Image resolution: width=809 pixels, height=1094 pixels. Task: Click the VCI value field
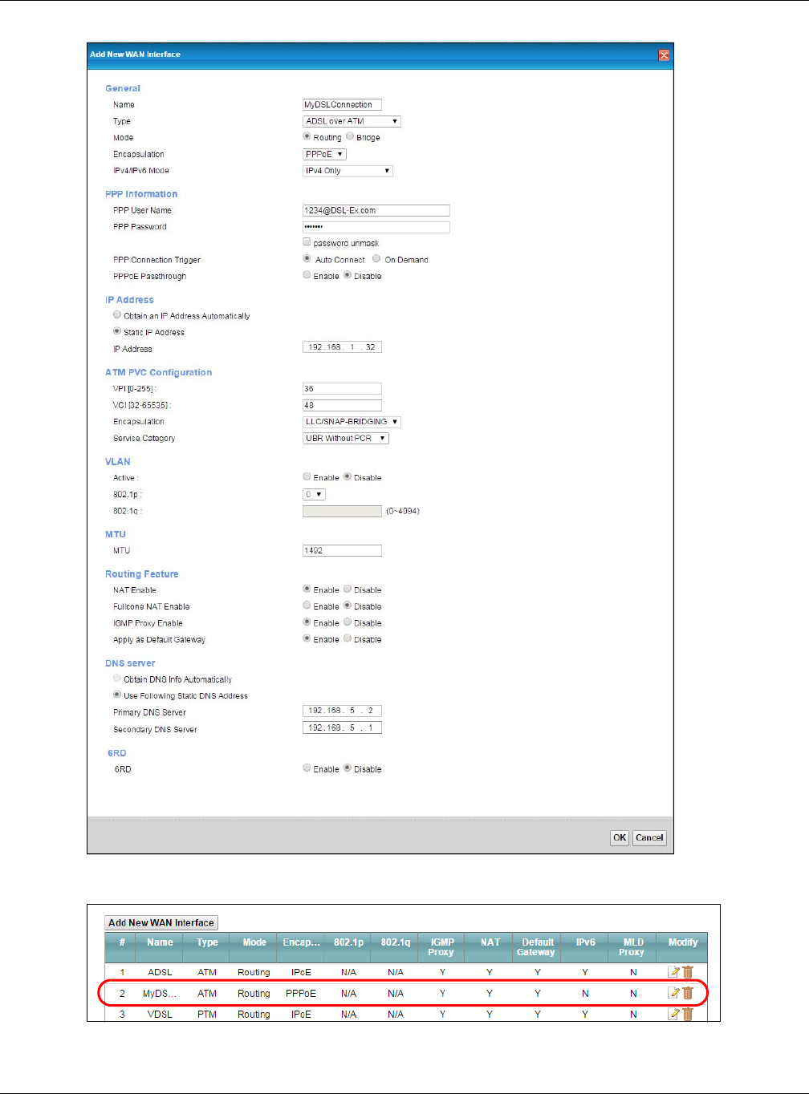(342, 406)
